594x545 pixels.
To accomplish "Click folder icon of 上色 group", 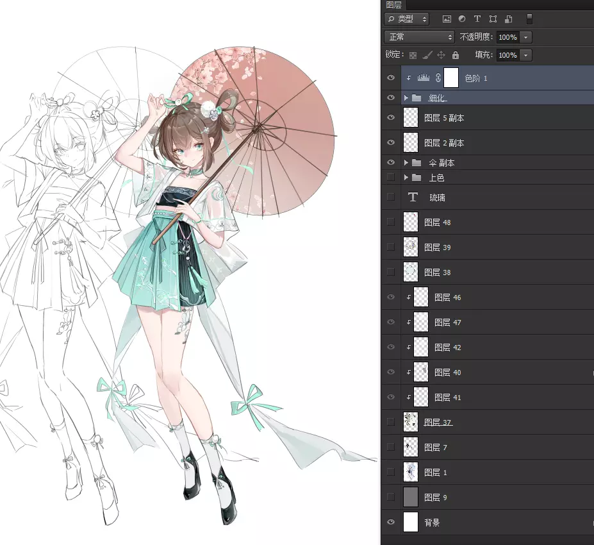I will click(x=417, y=178).
